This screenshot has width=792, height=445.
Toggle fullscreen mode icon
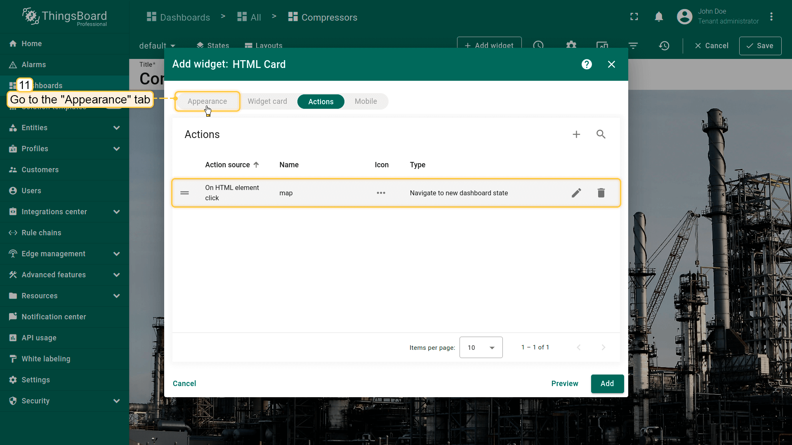coord(634,17)
